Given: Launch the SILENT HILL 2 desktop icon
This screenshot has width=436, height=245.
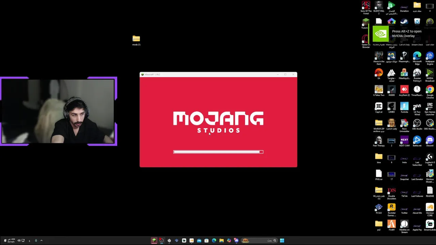Looking at the screenshot, I should point(379,7).
